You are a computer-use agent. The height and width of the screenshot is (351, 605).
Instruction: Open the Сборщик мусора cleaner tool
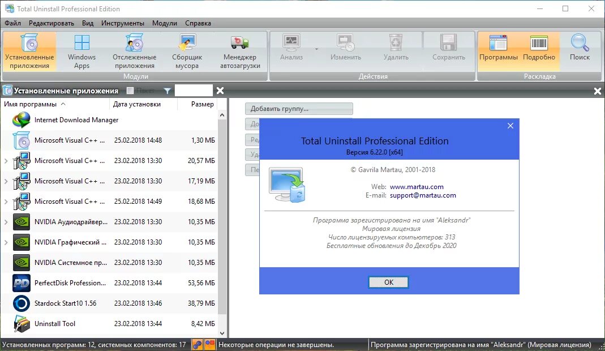(x=187, y=52)
